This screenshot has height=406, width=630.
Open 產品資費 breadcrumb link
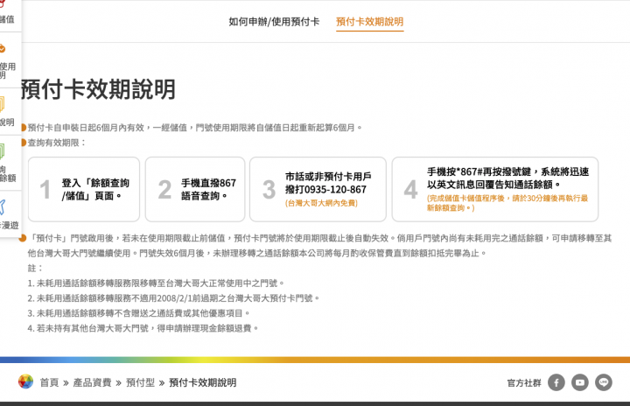coord(92,382)
